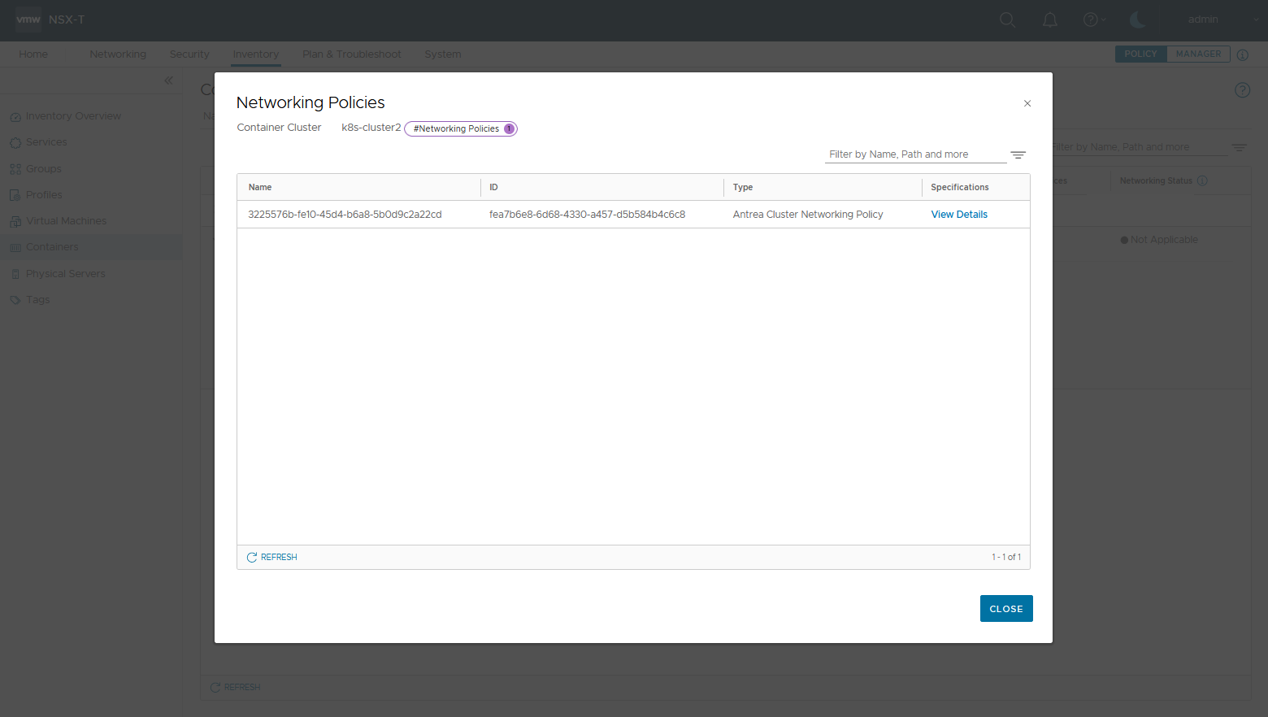Click the Inventory Overview sidebar icon

point(15,117)
